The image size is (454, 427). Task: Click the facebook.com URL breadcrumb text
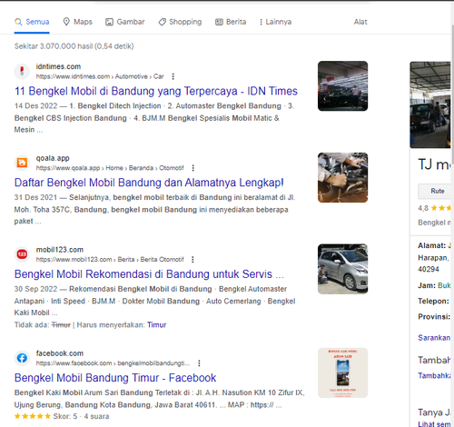pyautogui.click(x=113, y=363)
